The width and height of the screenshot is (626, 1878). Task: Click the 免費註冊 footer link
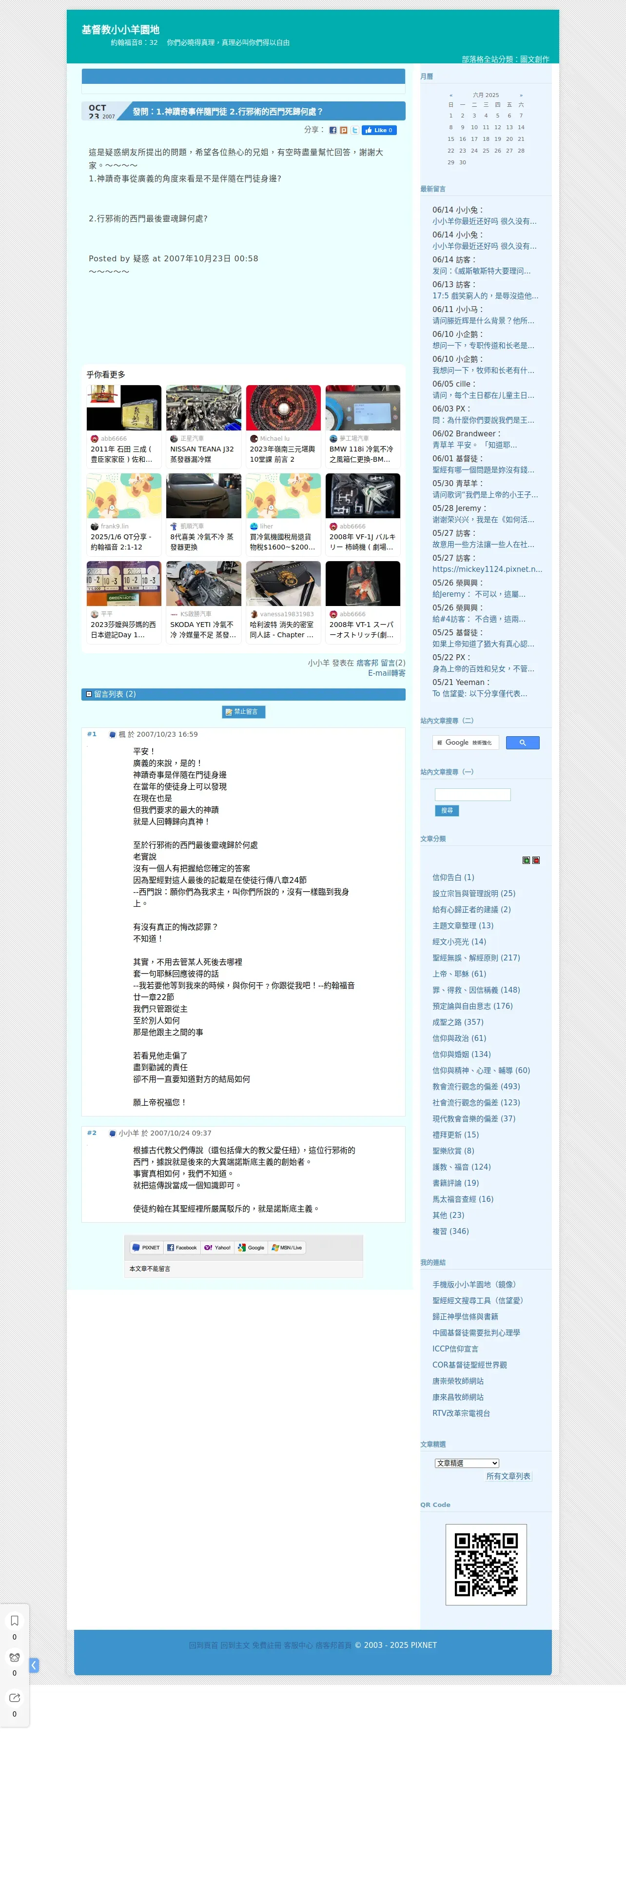click(267, 1645)
